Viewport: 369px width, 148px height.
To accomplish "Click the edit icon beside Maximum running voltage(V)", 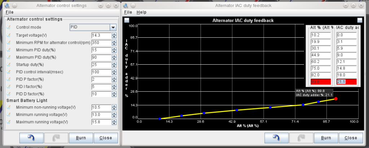I will tap(8, 122).
